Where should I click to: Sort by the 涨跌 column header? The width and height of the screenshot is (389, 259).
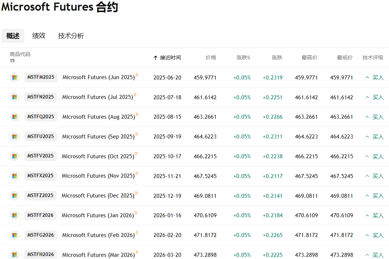click(277, 58)
